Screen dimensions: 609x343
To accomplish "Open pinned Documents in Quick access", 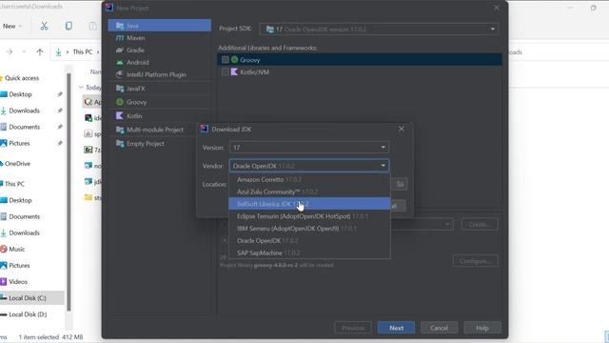I will pyautogui.click(x=24, y=127).
